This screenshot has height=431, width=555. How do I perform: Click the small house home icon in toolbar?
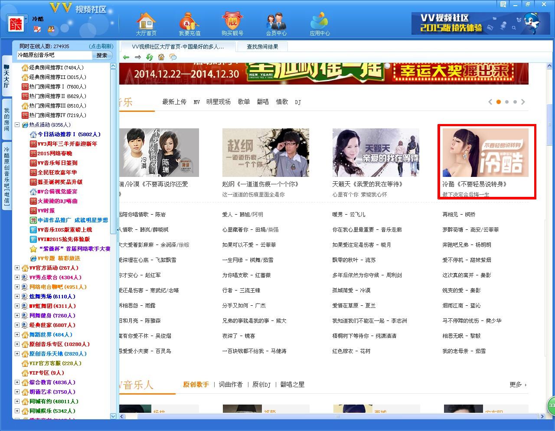[x=161, y=57]
